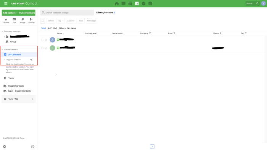Screen dimensions: 267x150
Task: Star the contact with avatar L
Action: tap(46, 48)
